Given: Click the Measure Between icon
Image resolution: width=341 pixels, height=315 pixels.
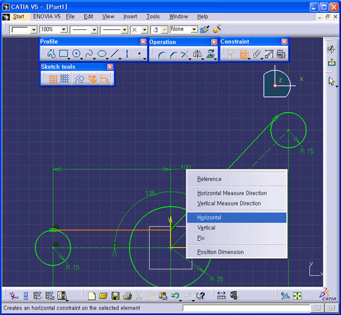Looking at the screenshot, I should pos(222,296).
